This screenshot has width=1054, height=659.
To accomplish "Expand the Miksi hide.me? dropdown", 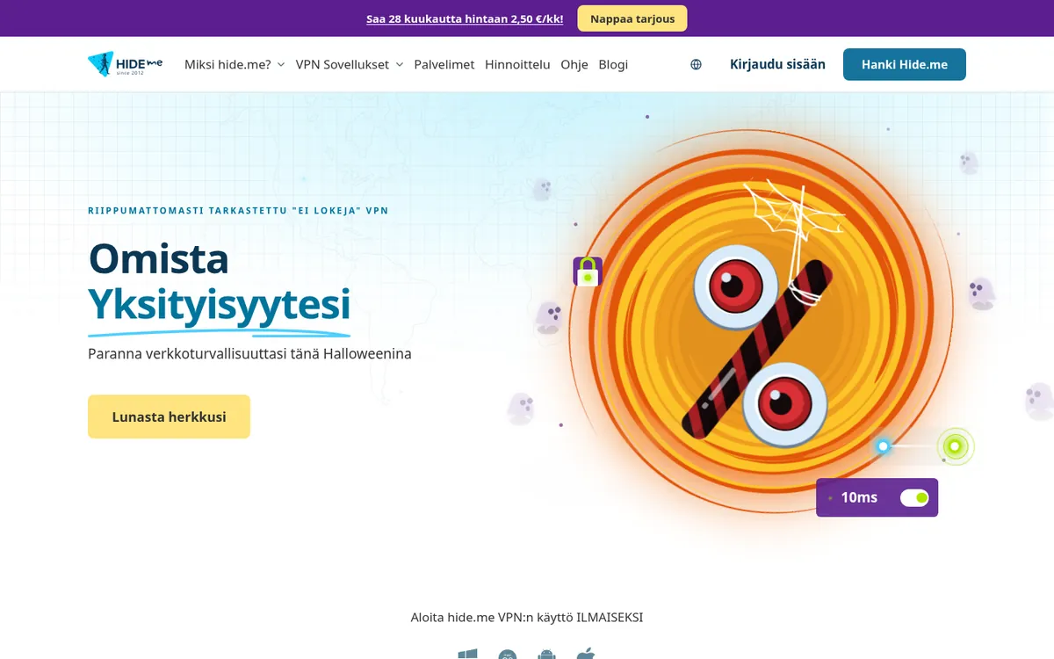I will (x=235, y=64).
